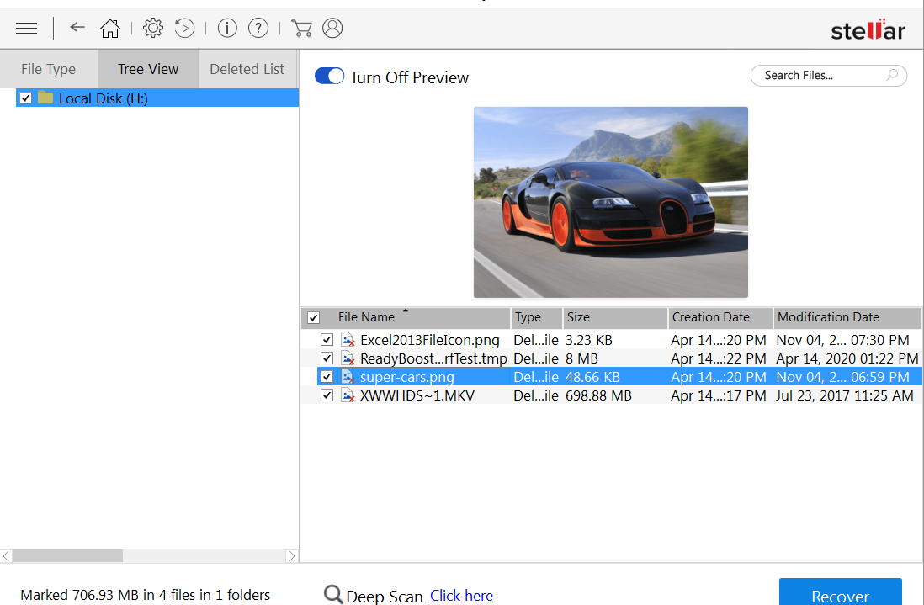Select Local Disk (H:) tree node
The width and height of the screenshot is (924, 605).
click(x=157, y=98)
